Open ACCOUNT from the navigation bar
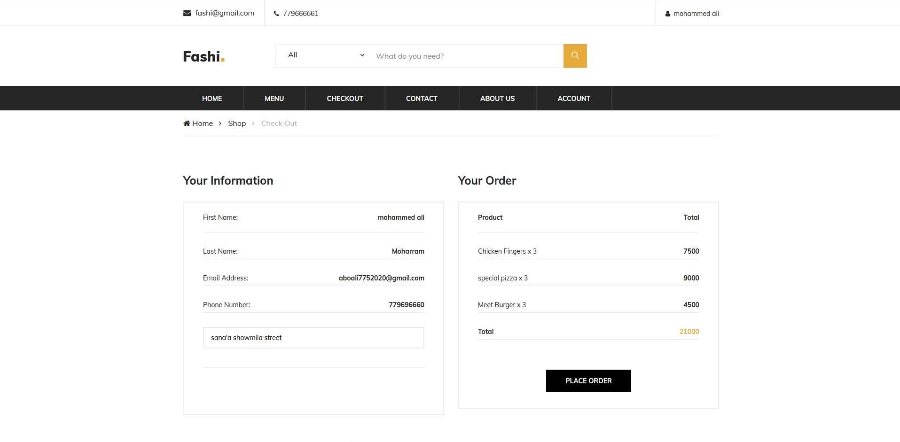Image resolution: width=900 pixels, height=442 pixels. pyautogui.click(x=573, y=99)
